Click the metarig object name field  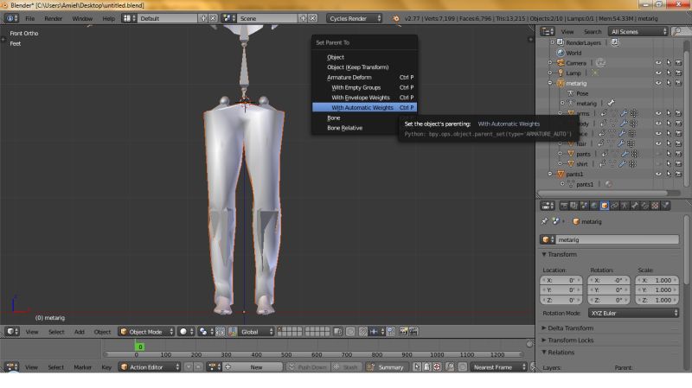[617, 239]
